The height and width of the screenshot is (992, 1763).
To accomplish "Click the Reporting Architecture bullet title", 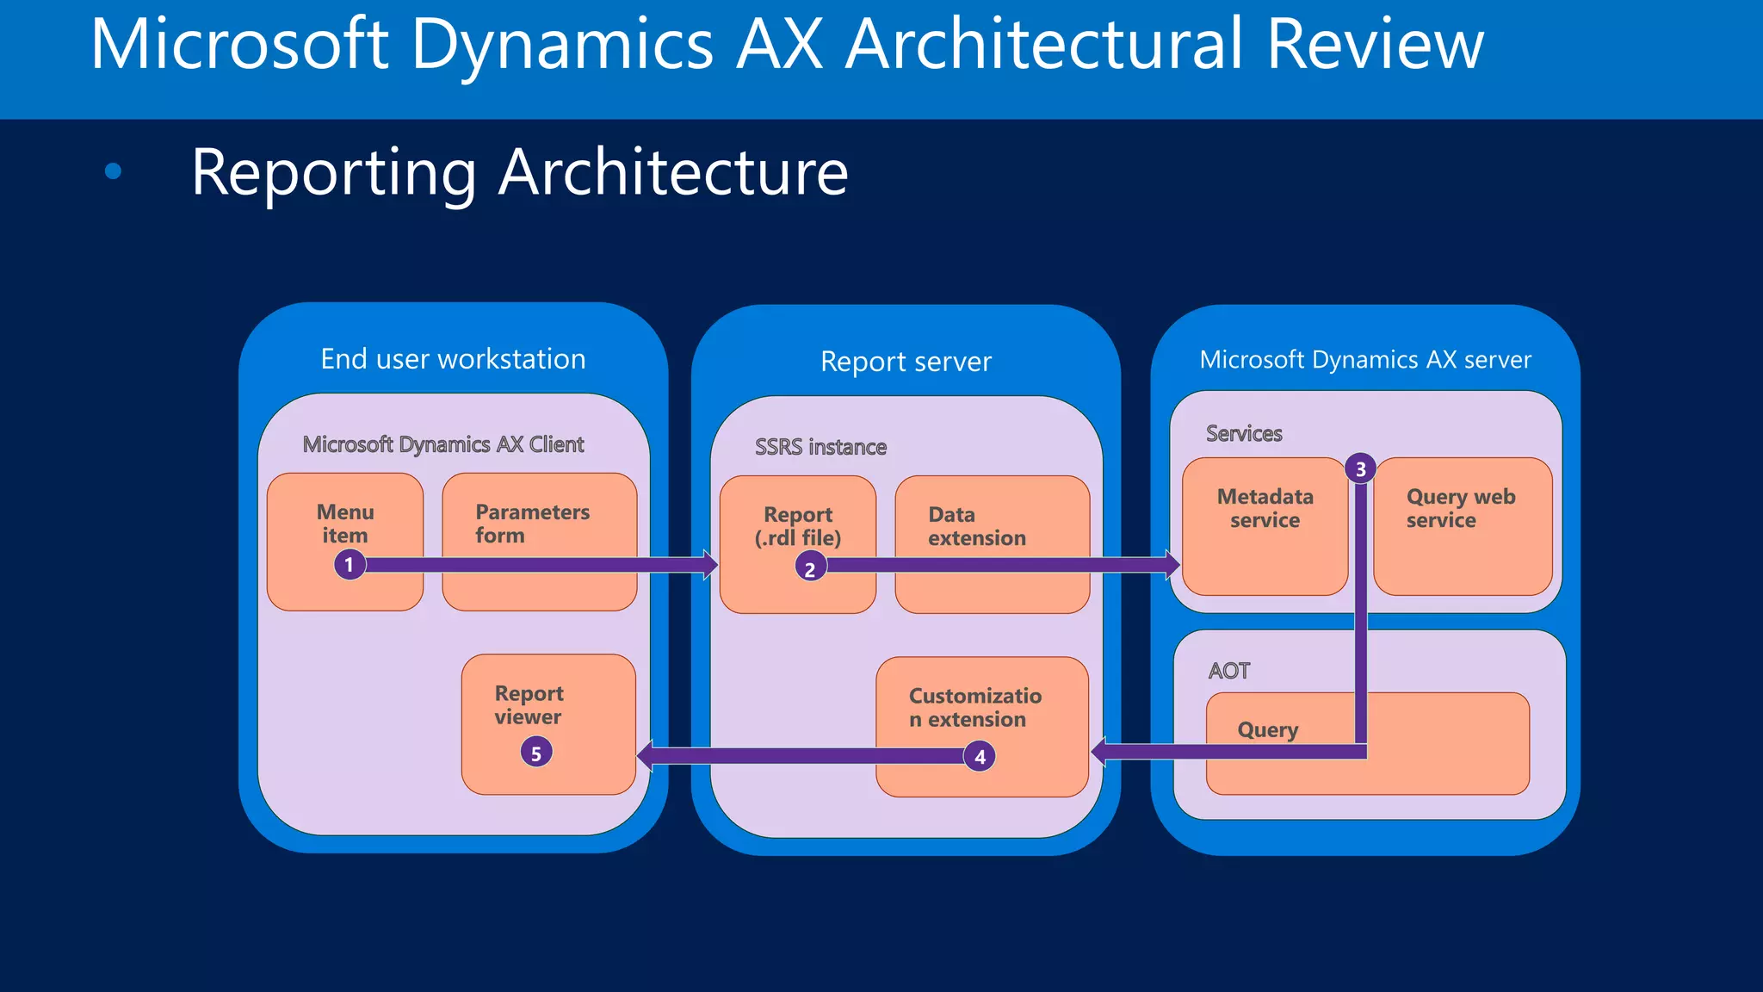I will click(519, 172).
